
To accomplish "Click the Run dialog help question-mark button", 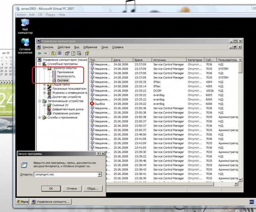I will tap(98, 154).
